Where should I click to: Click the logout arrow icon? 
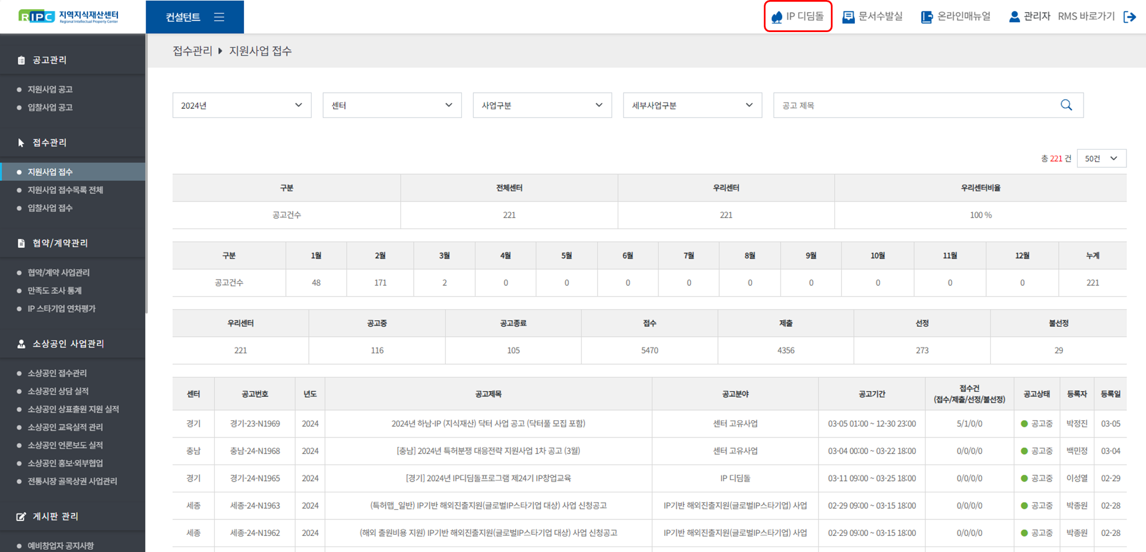1130,17
